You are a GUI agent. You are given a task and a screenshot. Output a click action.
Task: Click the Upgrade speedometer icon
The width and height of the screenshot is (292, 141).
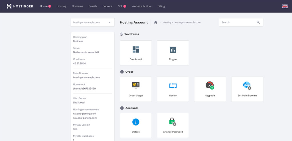210,86
